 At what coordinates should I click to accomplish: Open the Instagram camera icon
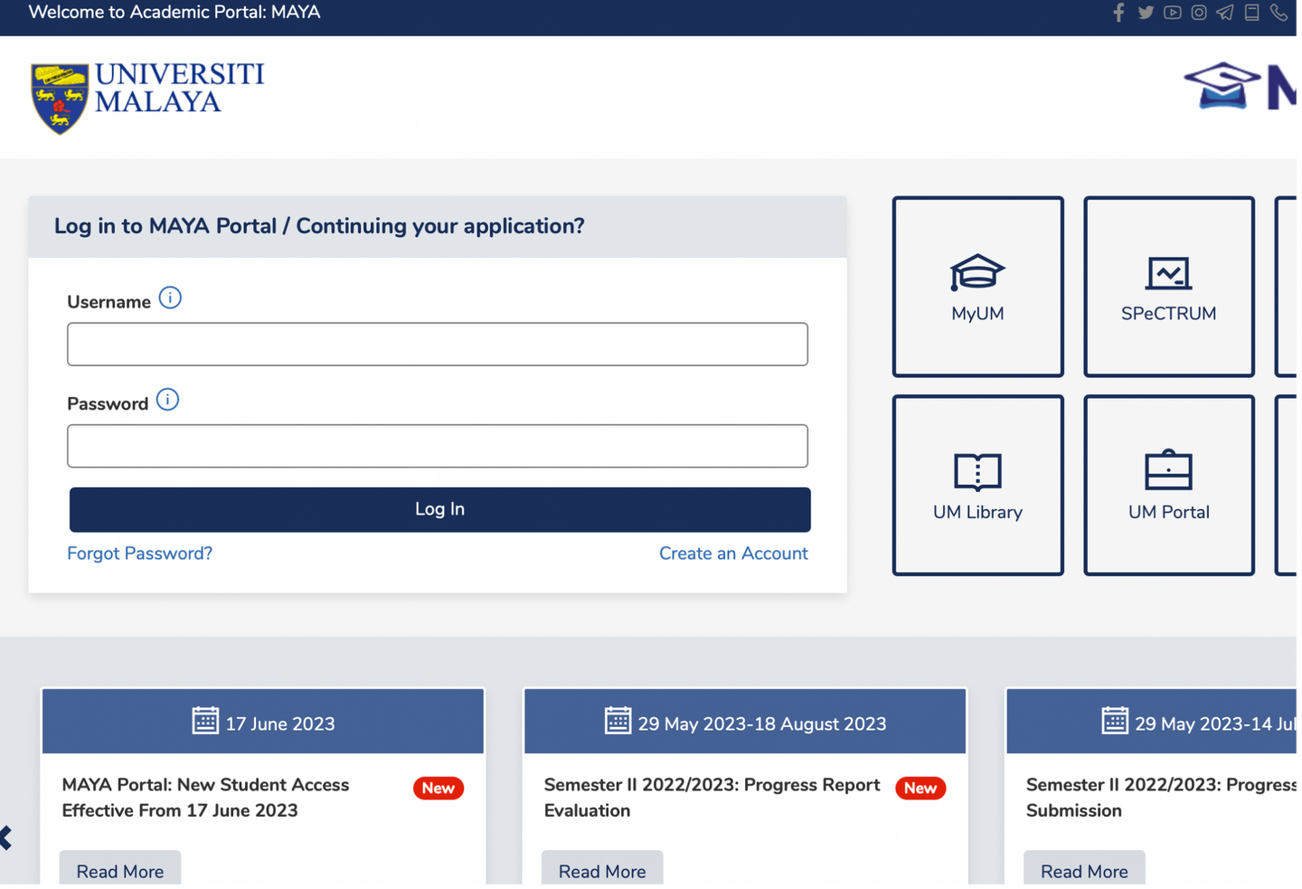click(1199, 13)
